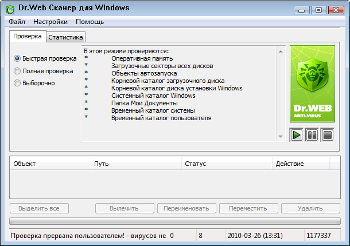Image resolution: width=350 pixels, height=246 pixels.
Task: Click the Удалить button
Action: click(x=310, y=208)
